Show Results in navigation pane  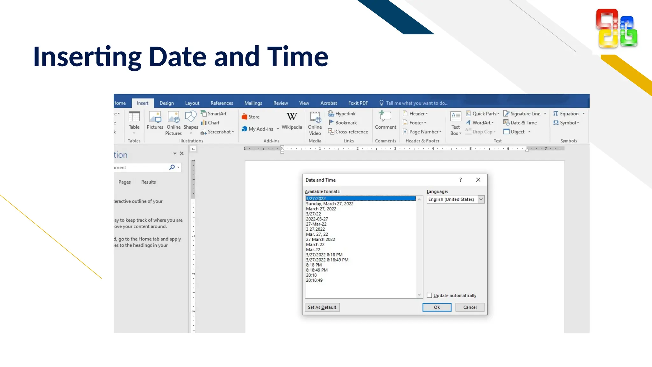point(148,182)
